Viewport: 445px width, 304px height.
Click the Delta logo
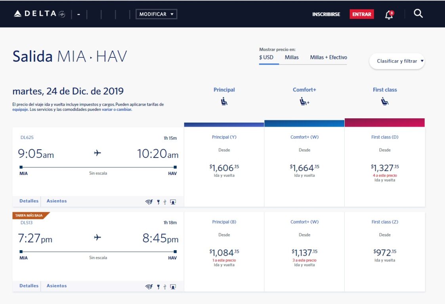(x=39, y=13)
